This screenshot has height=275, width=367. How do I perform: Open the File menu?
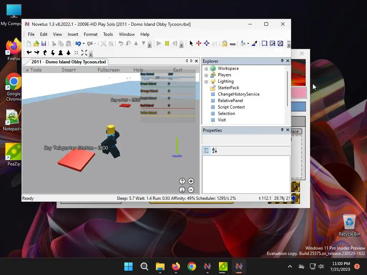point(31,34)
